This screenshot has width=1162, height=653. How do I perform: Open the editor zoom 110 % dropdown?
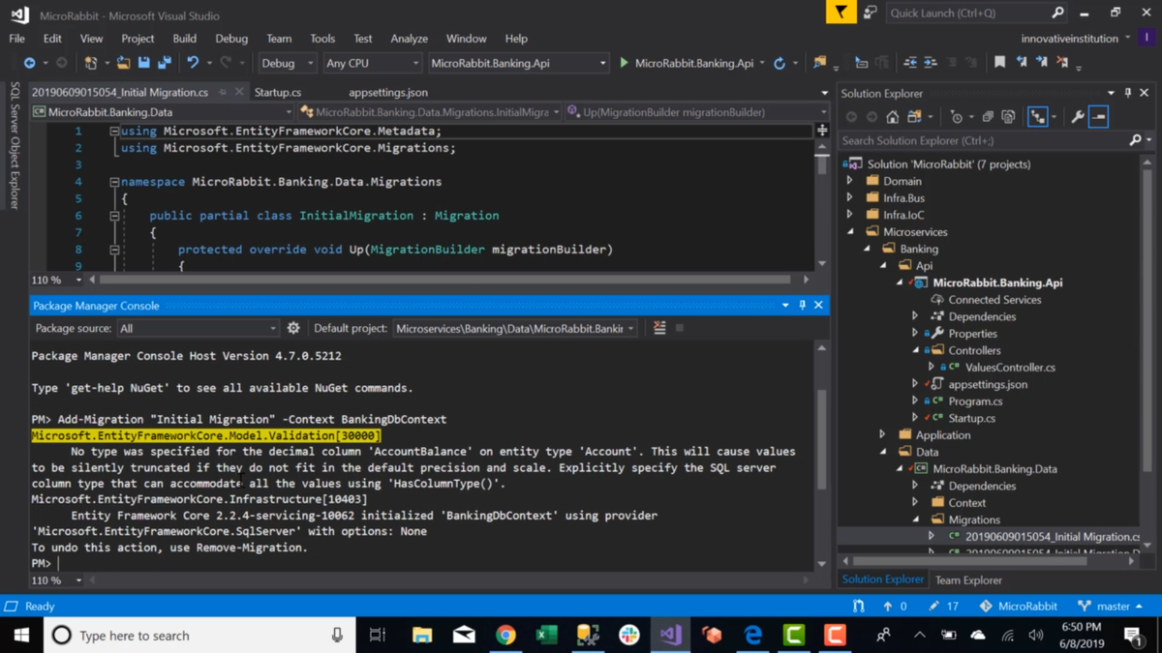point(57,280)
